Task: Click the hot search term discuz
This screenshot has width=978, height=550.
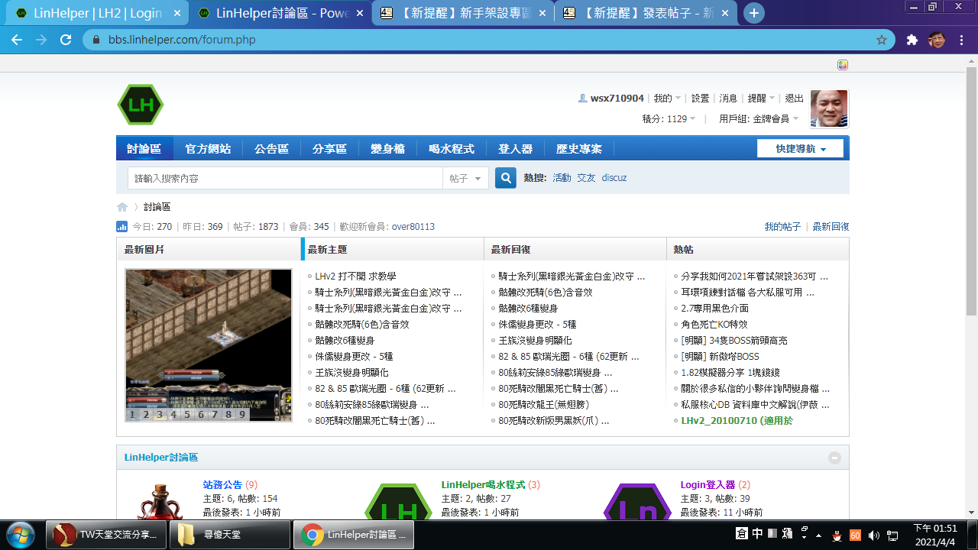Action: coord(614,178)
